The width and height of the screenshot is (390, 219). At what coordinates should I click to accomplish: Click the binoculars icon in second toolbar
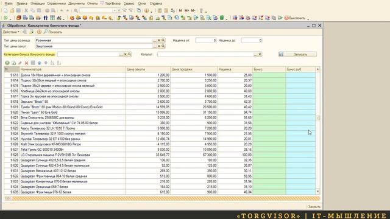(46, 18)
